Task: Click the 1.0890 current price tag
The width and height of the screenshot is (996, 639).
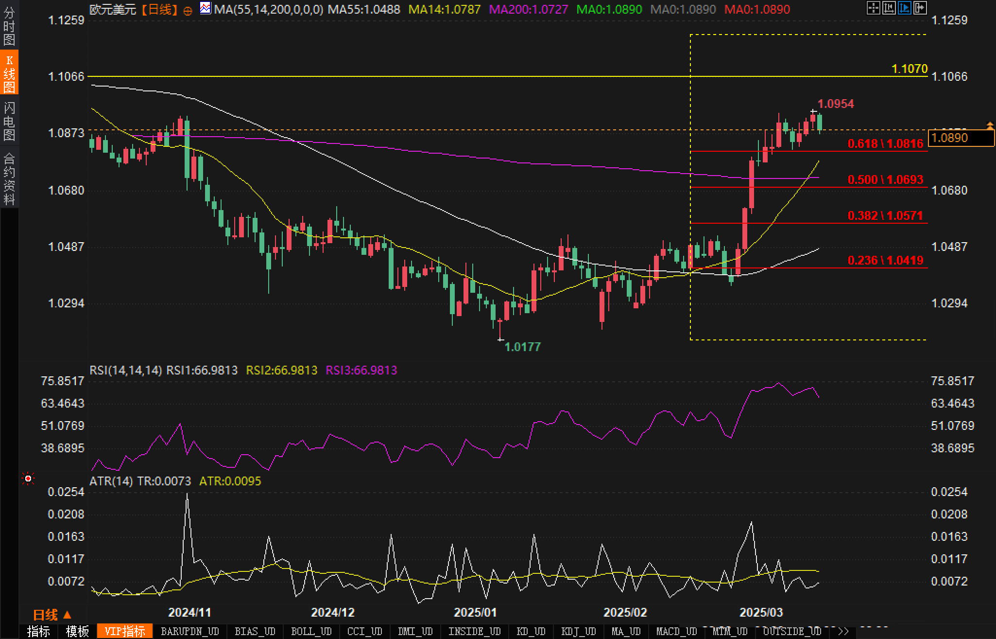Action: point(961,138)
